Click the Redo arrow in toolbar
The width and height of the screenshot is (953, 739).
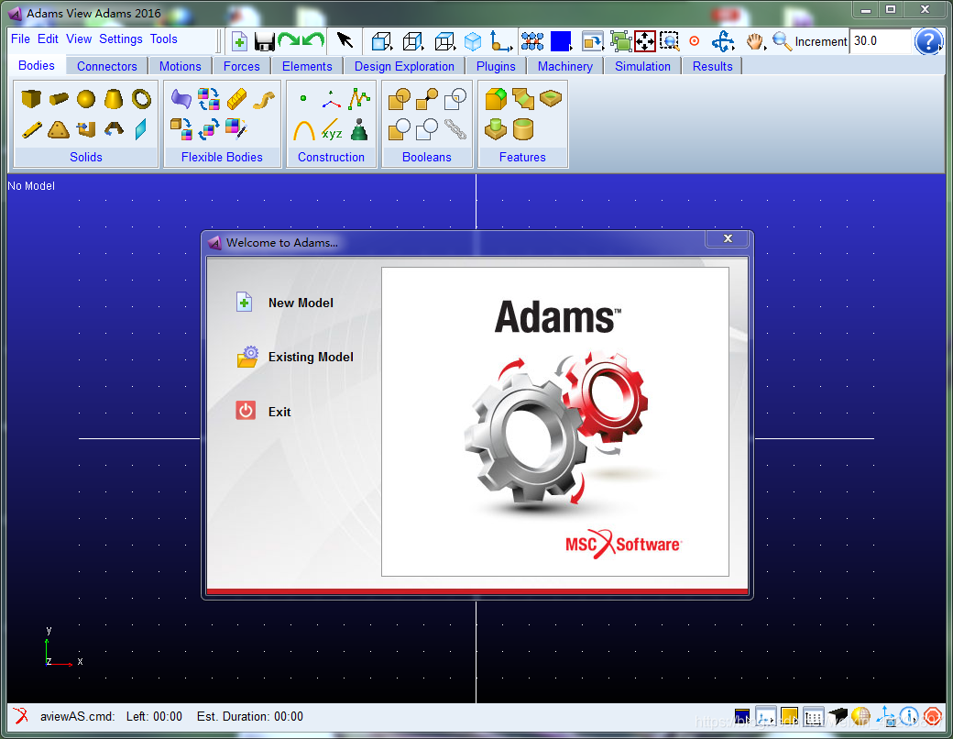click(x=290, y=40)
